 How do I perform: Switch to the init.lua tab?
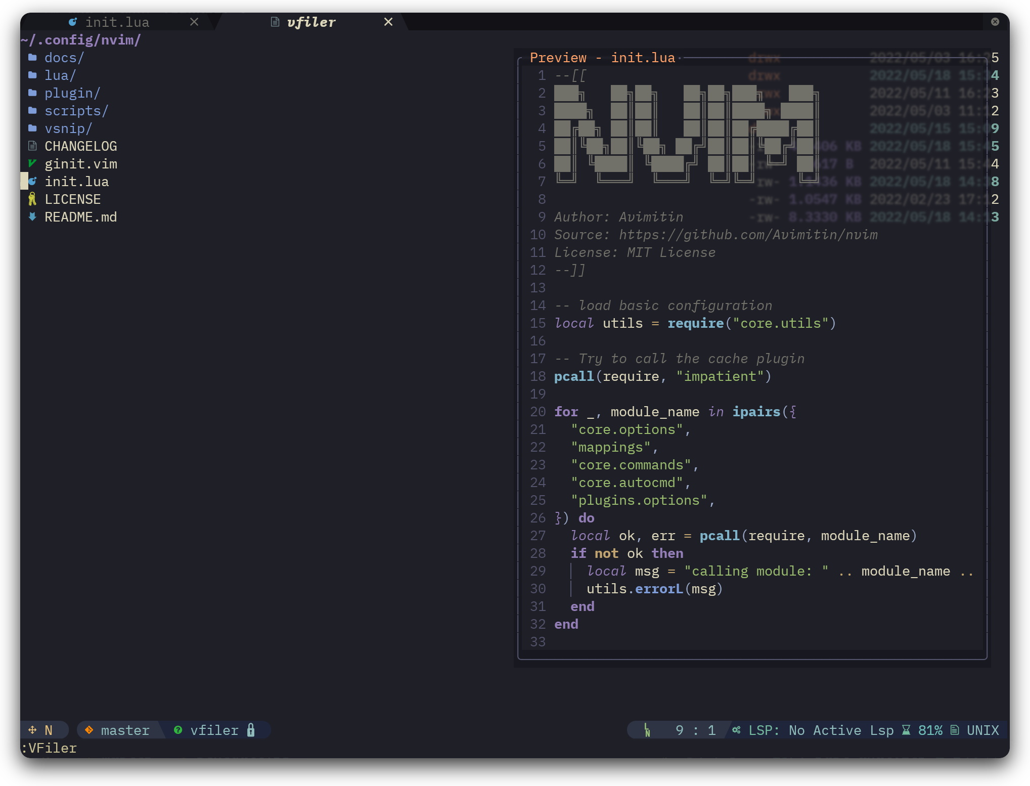(x=117, y=22)
